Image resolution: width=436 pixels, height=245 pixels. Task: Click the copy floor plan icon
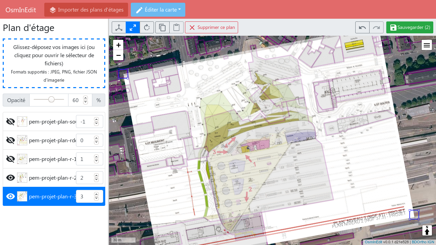click(162, 28)
